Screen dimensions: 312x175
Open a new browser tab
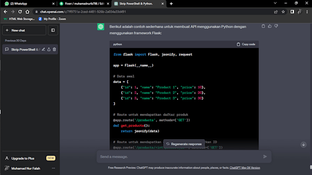171,4
